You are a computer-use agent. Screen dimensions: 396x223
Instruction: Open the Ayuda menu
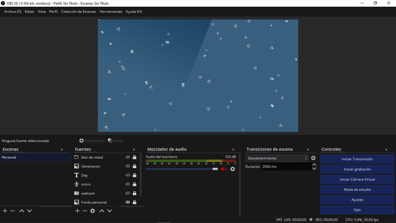pos(134,12)
